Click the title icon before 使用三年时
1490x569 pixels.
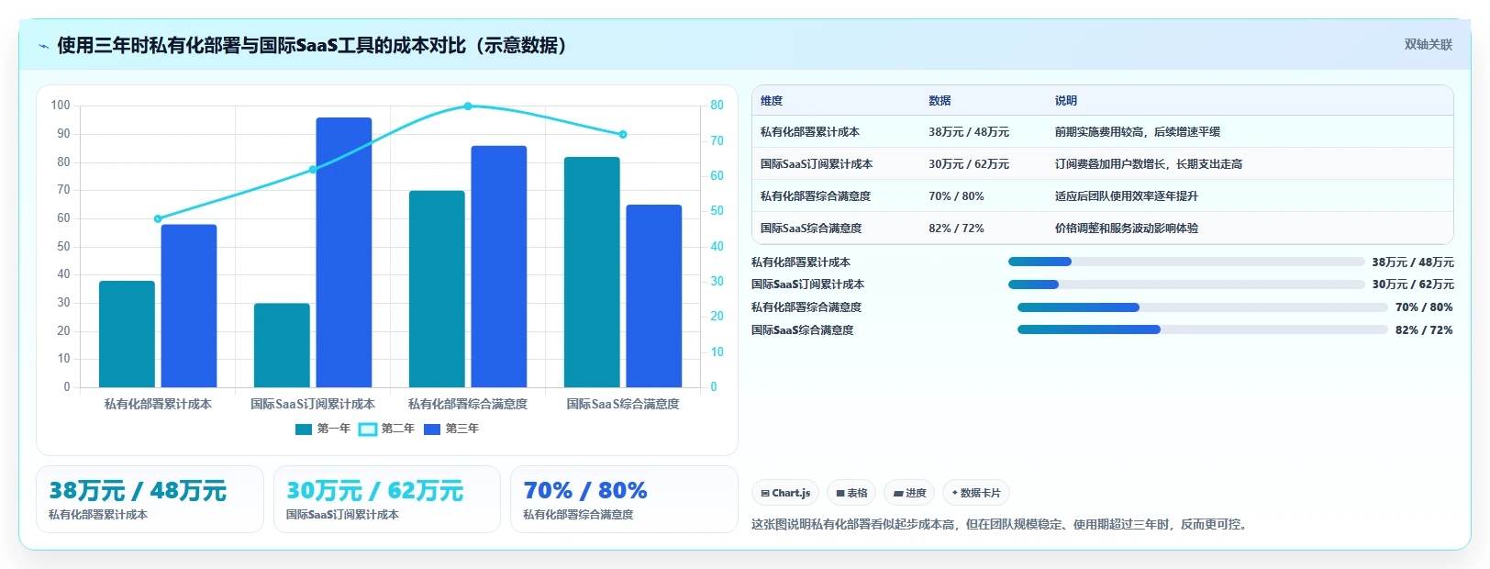click(x=43, y=46)
